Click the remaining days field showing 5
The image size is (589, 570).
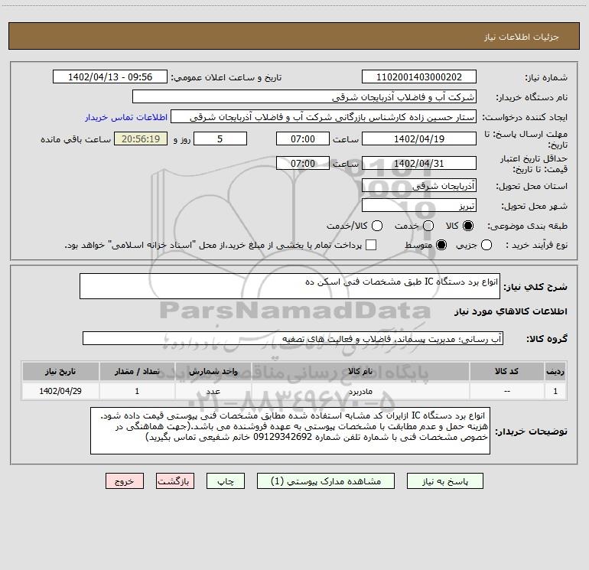click(x=220, y=138)
